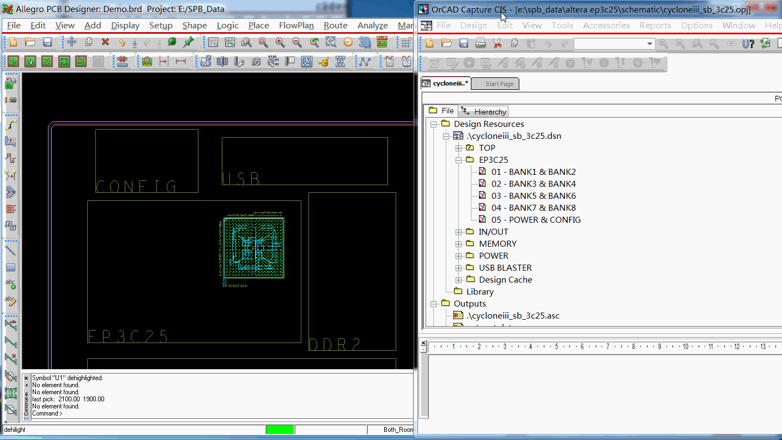The height and width of the screenshot is (440, 782).
Task: Select the cycloneiii_sb_3c25.asc output file
Action: pos(512,316)
